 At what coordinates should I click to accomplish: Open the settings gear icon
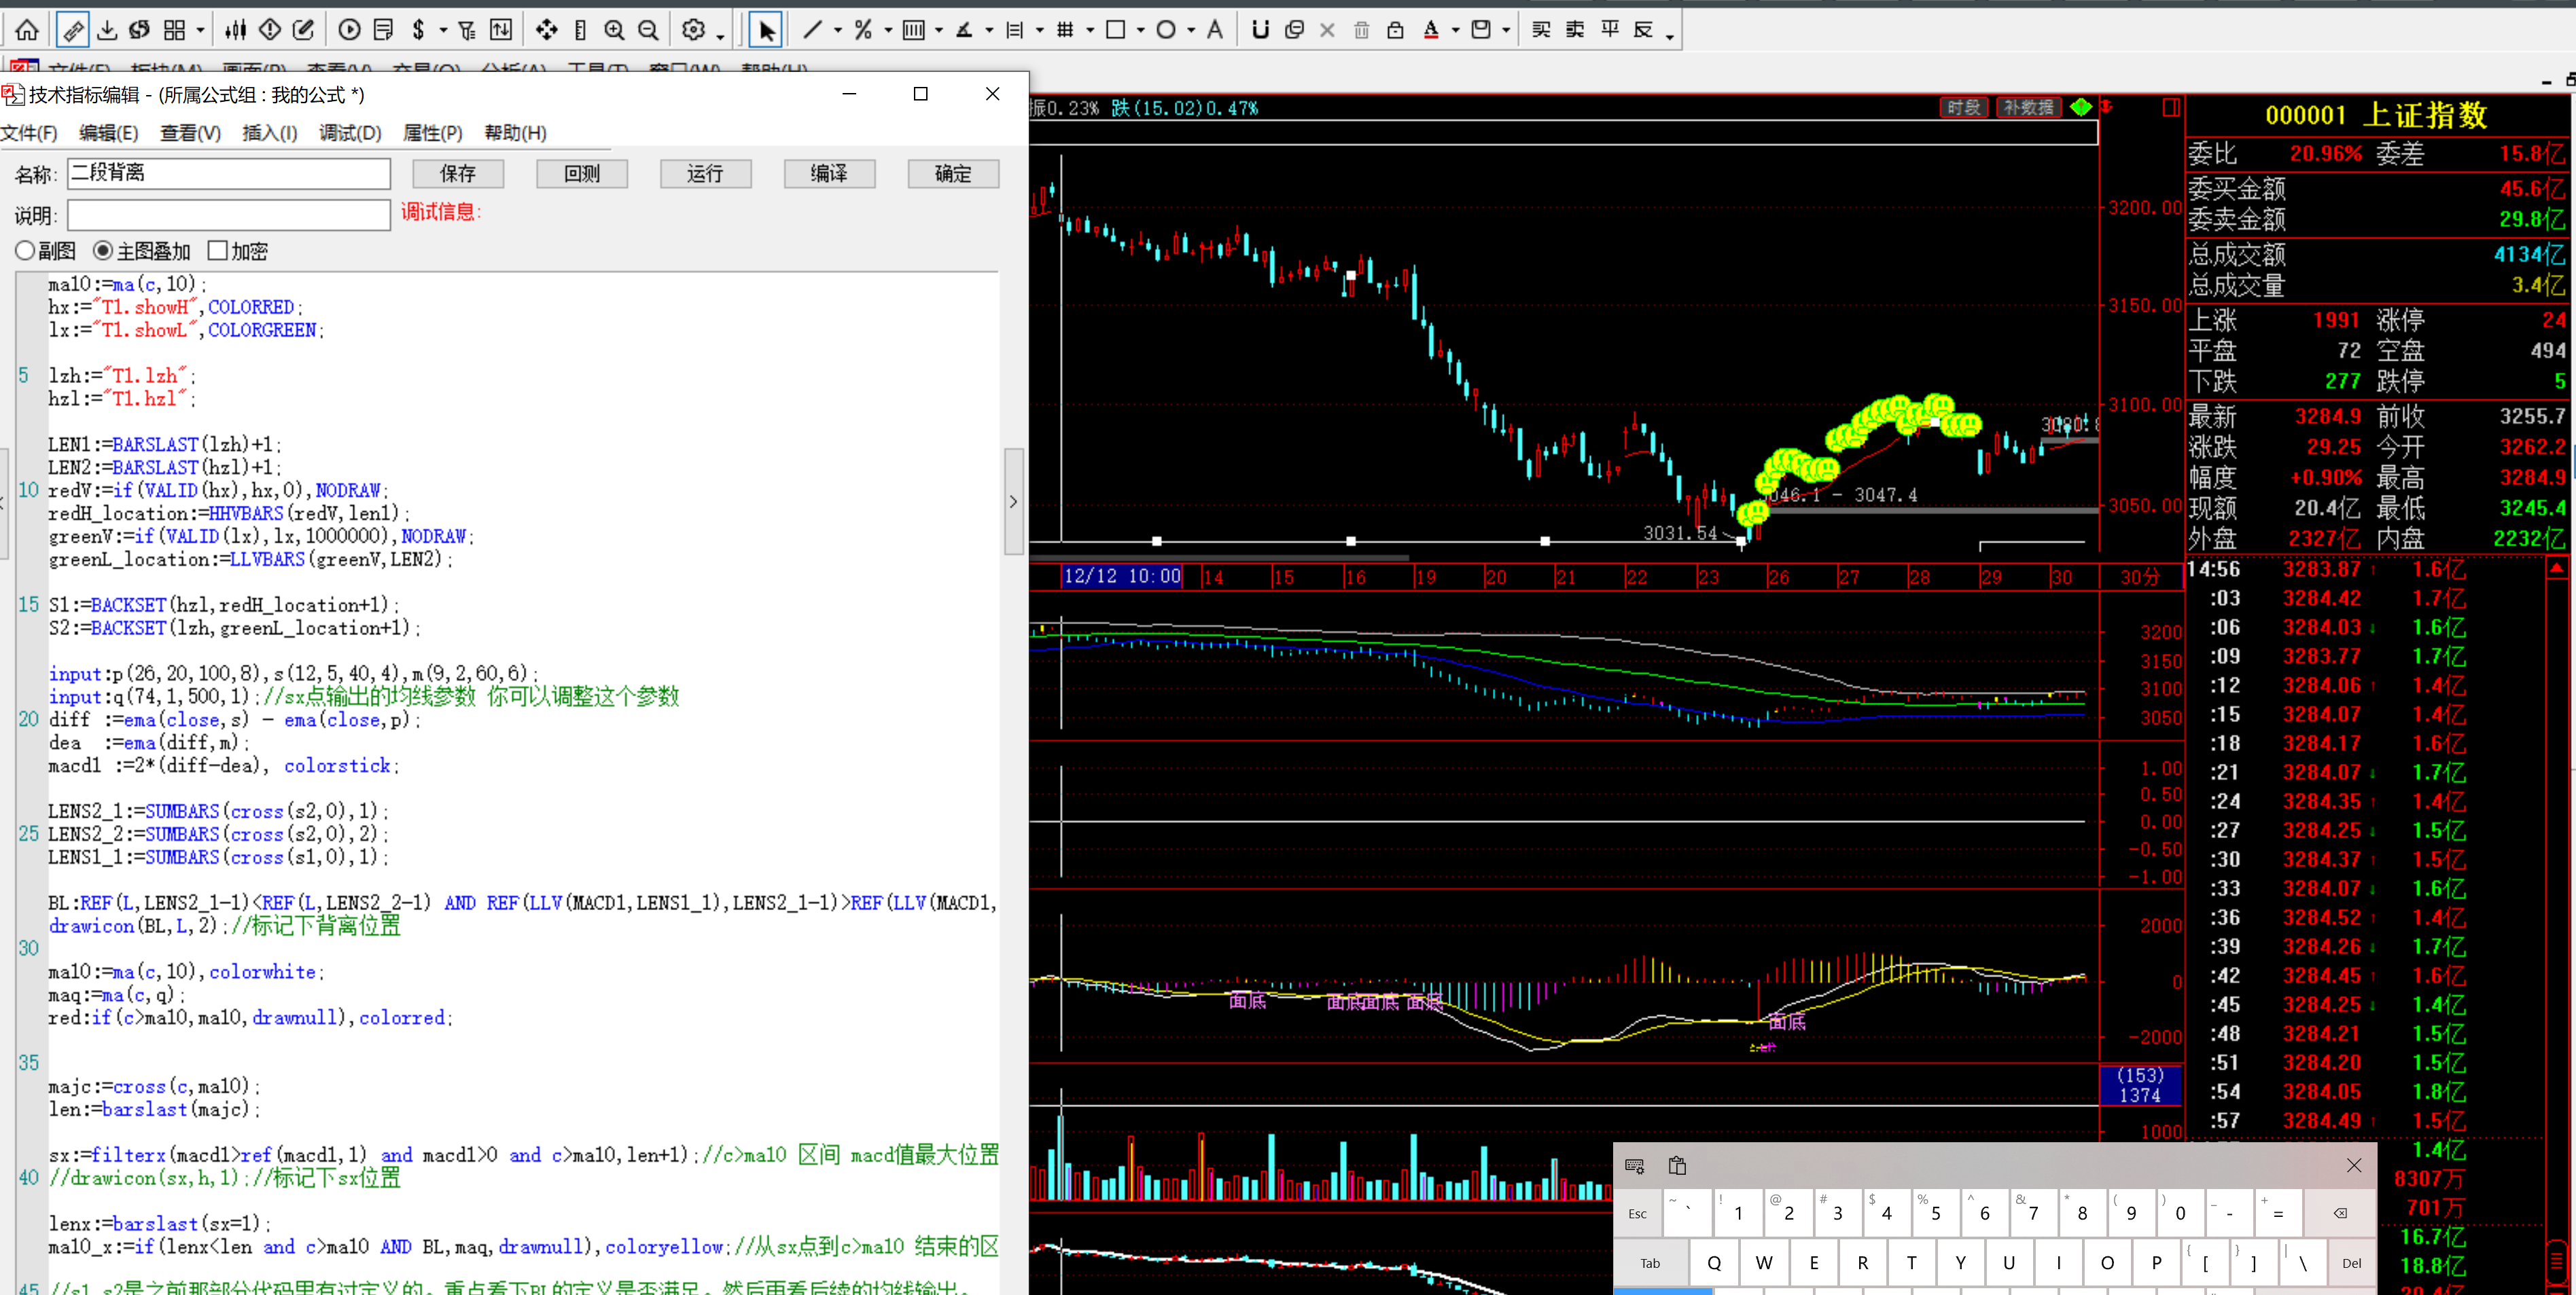tap(693, 30)
